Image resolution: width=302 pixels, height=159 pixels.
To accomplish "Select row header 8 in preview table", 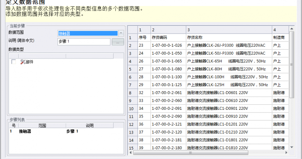I will (133, 93).
